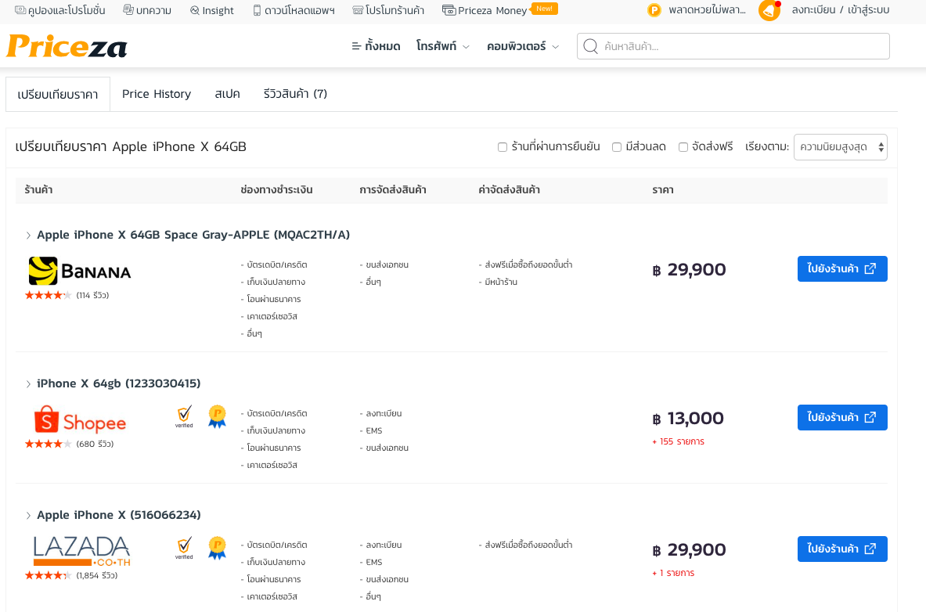
Task: Click Shopee price ฿ 13,000
Action: [x=687, y=419]
